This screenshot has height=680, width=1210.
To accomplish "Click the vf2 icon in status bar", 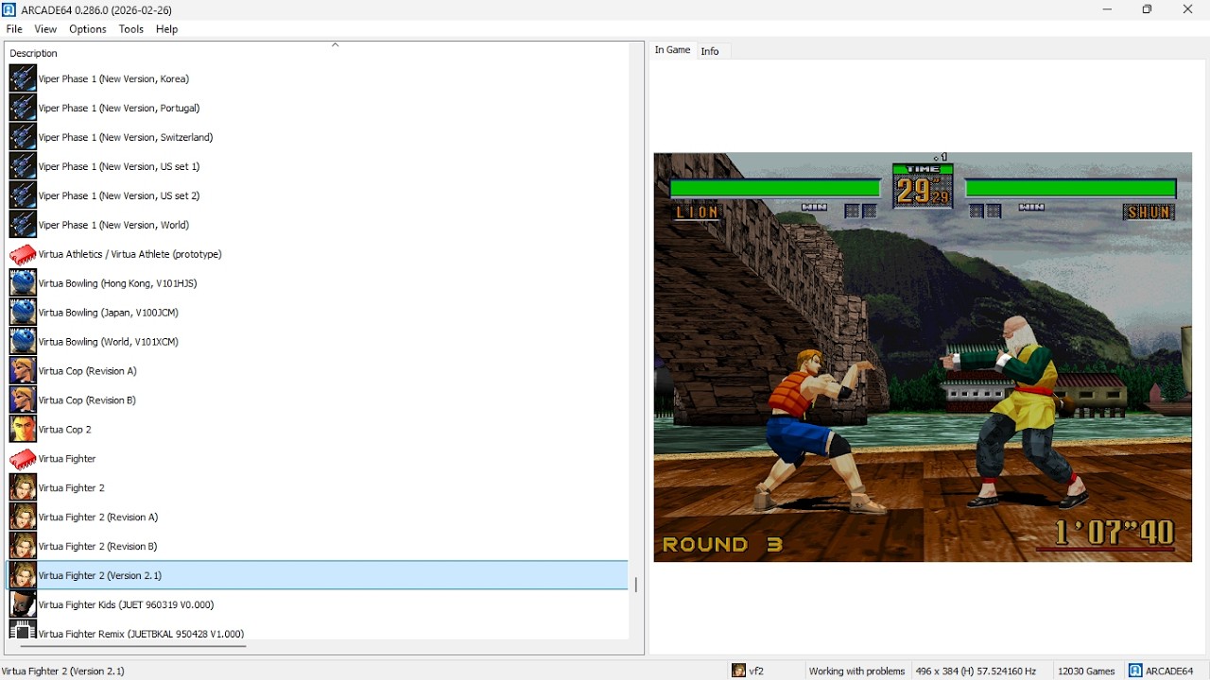I will coord(738,671).
